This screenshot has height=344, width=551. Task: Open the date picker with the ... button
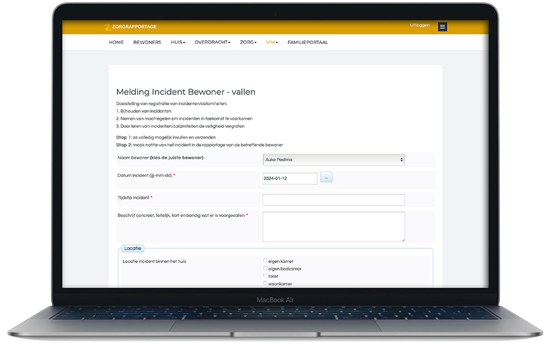click(326, 178)
